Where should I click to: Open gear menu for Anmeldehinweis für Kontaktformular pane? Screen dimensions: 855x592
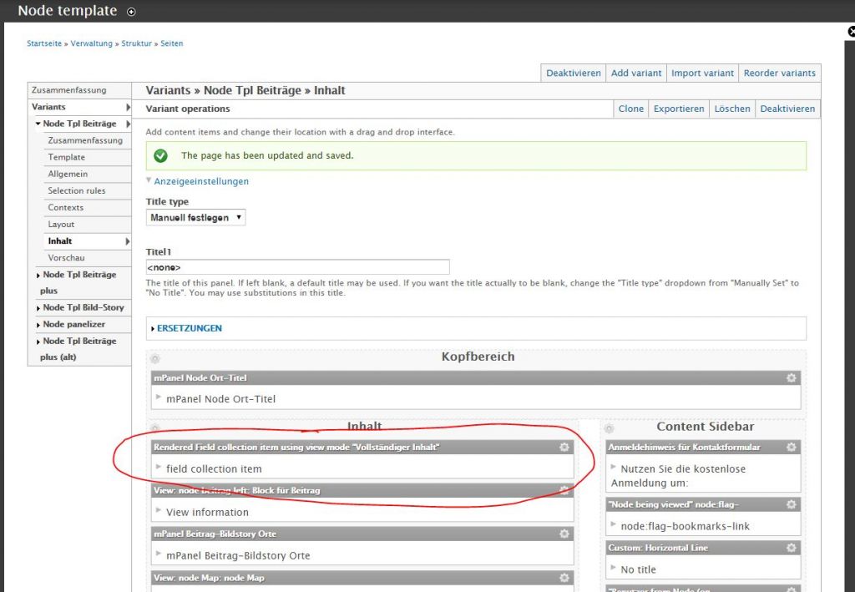791,448
